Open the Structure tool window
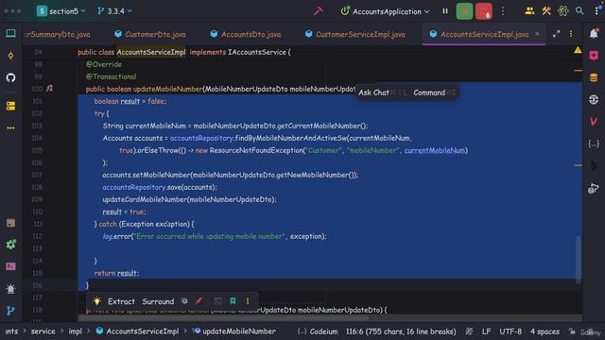605x340 pixels. point(10,106)
